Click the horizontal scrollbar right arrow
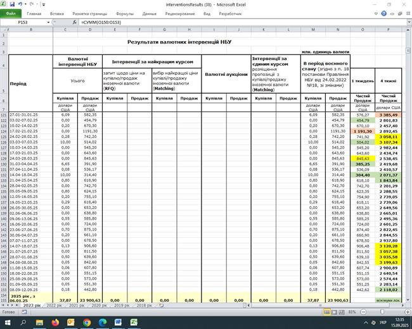 pos(402,306)
